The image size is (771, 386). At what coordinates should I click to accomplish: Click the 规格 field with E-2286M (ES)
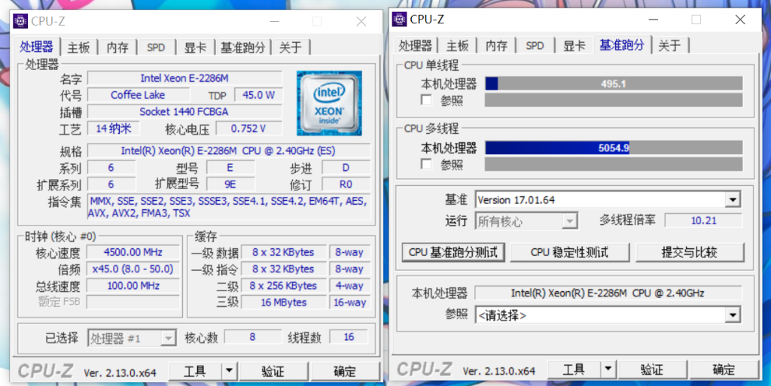(228, 150)
